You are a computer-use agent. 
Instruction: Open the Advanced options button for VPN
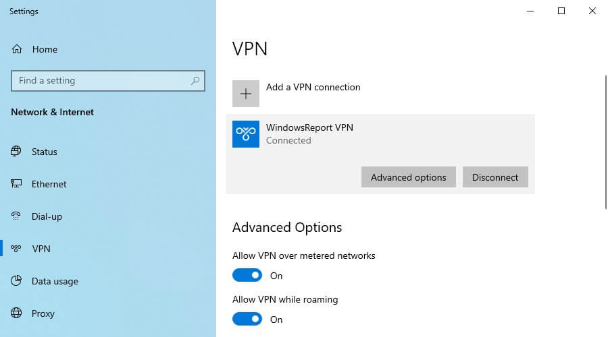[x=408, y=177]
